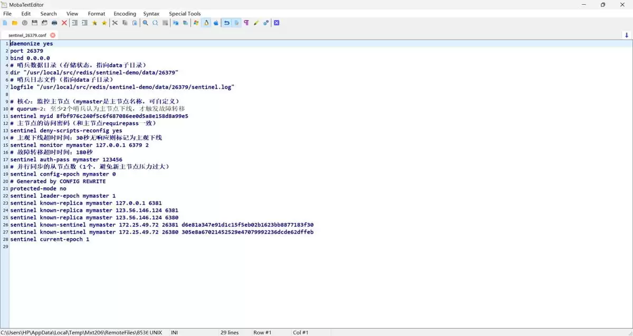
Task: Open the Encoding menu
Action: pyautogui.click(x=124, y=14)
